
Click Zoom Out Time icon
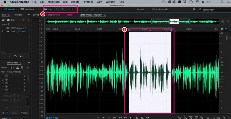click(x=196, y=118)
